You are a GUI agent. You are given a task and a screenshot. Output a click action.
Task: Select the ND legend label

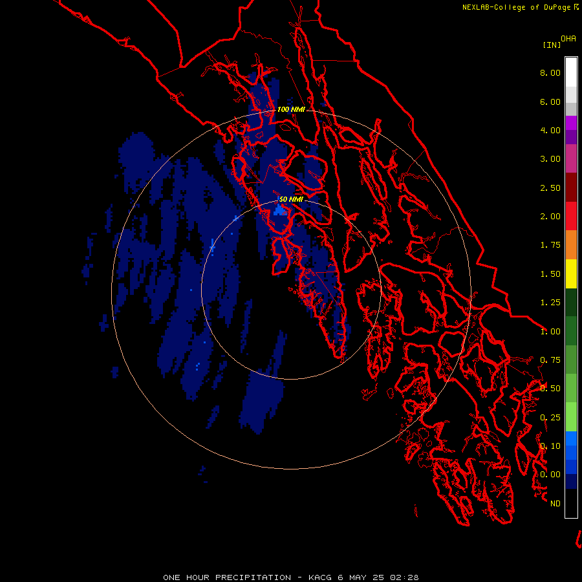pyautogui.click(x=555, y=504)
